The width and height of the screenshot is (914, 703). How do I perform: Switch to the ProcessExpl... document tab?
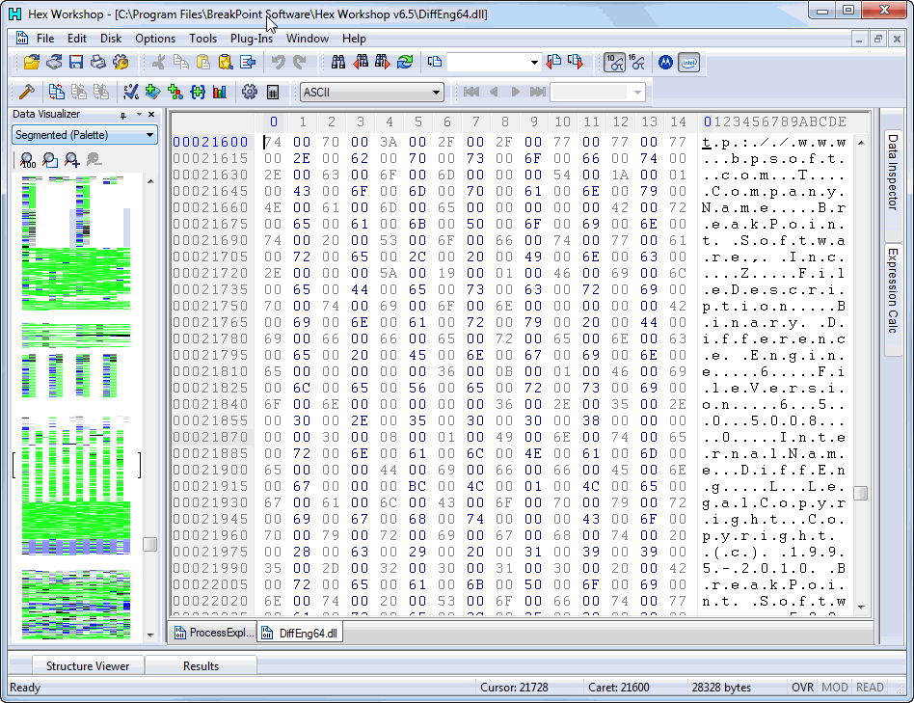click(x=214, y=633)
